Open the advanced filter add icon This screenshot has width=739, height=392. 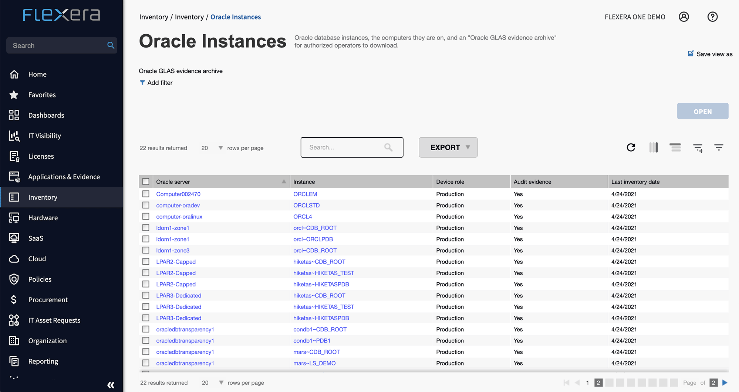(698, 148)
